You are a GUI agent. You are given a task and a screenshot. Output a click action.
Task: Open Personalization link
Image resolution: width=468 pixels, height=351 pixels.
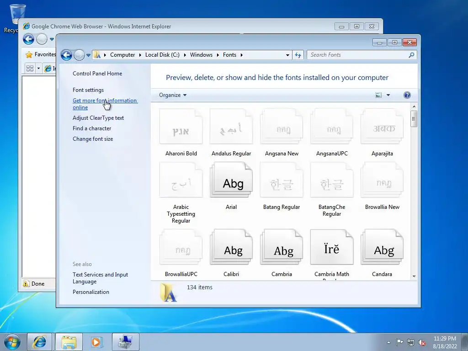tap(91, 292)
